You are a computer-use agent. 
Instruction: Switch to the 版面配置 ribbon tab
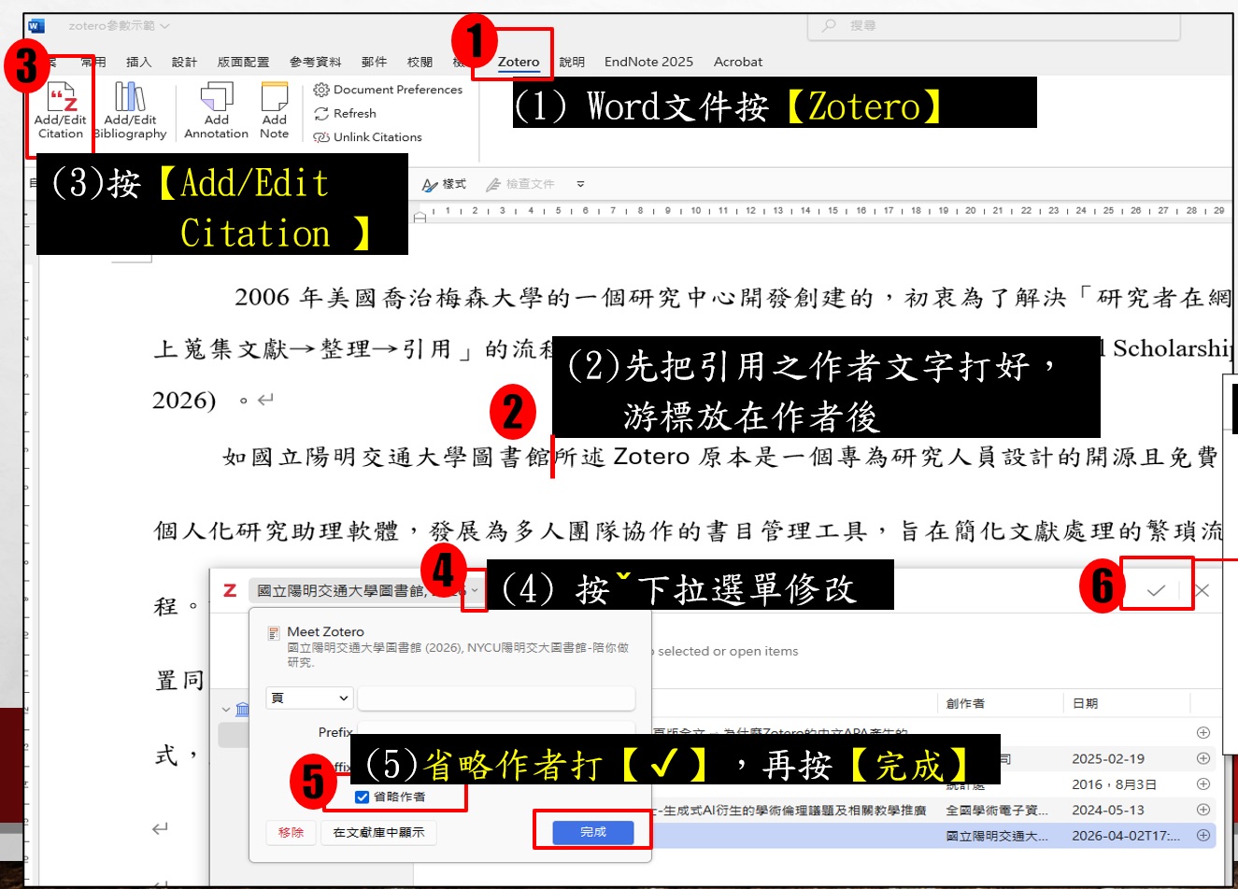tap(243, 62)
